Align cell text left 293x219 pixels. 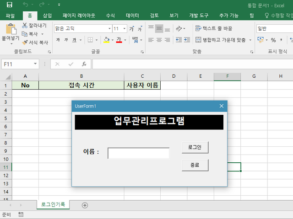(x=151, y=40)
